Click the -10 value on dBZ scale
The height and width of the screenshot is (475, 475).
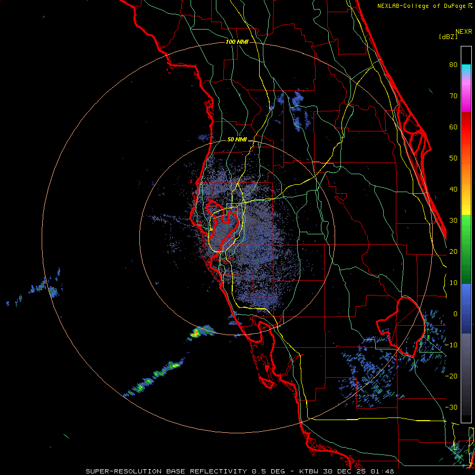click(451, 345)
